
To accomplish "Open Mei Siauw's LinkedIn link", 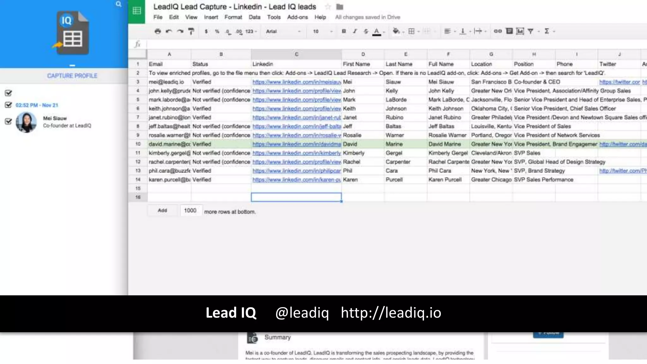I will coord(297,82).
